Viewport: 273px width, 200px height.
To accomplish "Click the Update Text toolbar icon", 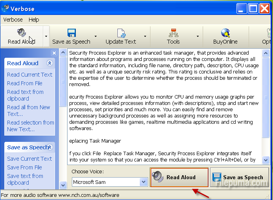I will (x=121, y=33).
